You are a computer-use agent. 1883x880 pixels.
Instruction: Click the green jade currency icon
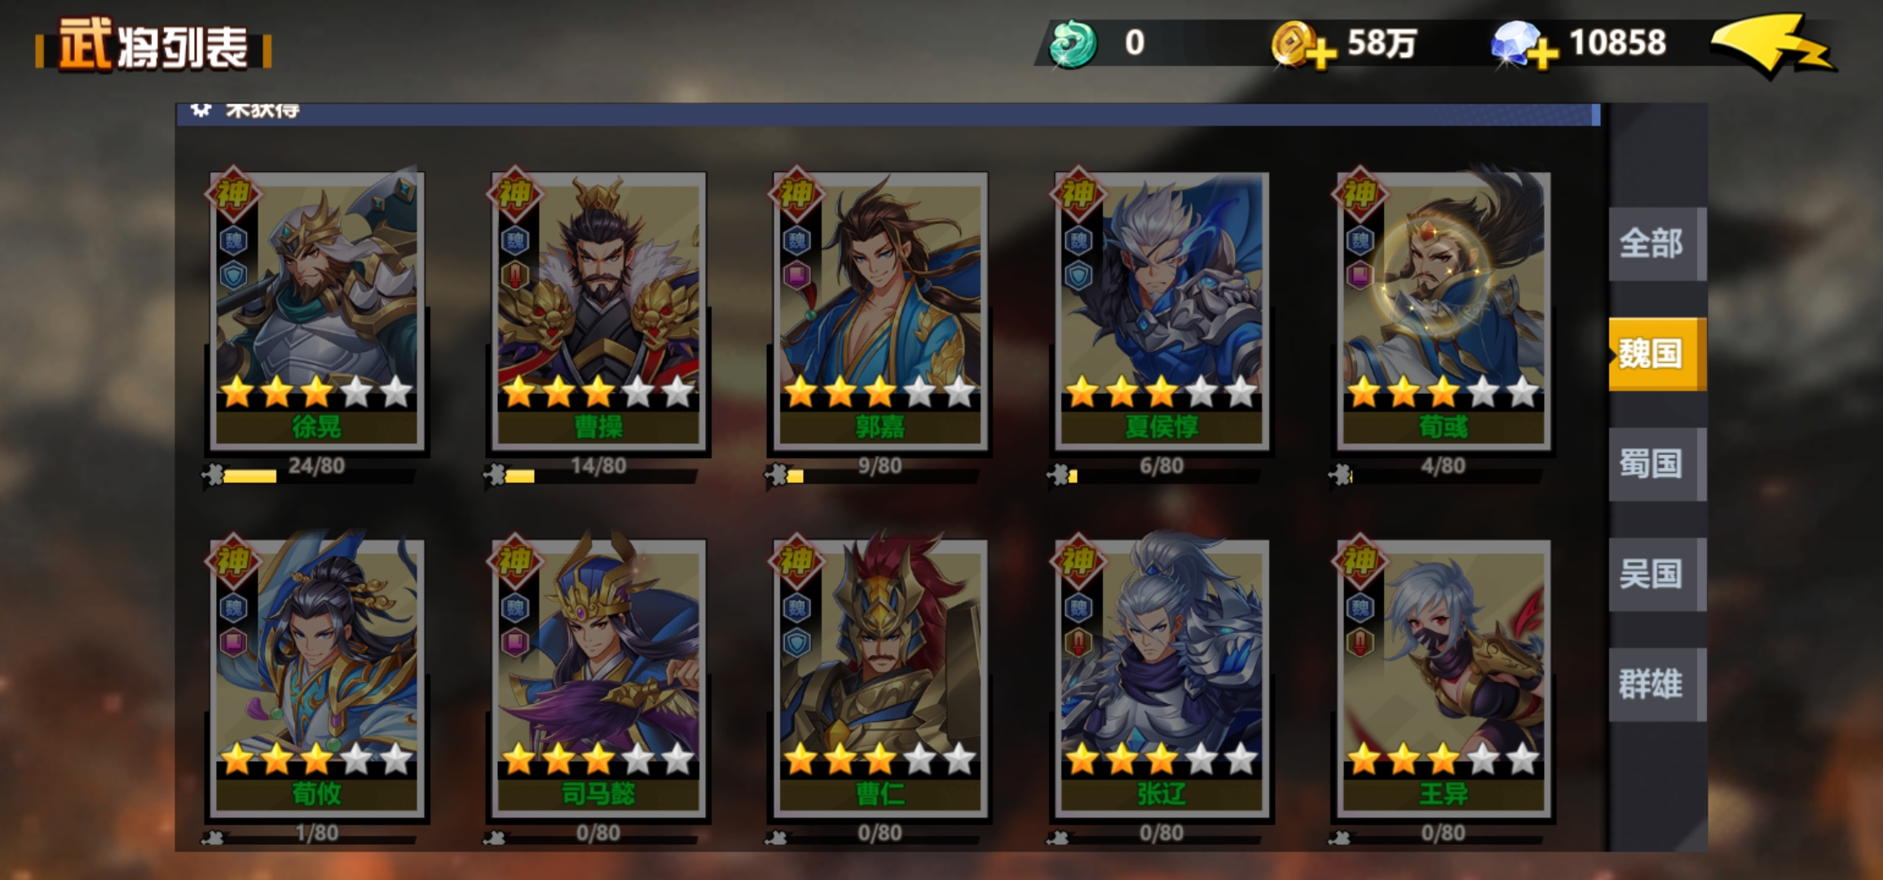[x=1073, y=44]
